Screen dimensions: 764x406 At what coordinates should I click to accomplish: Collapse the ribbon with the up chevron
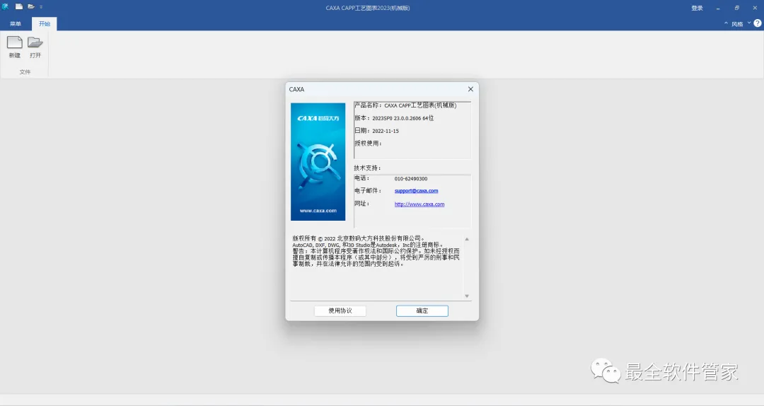[726, 23]
